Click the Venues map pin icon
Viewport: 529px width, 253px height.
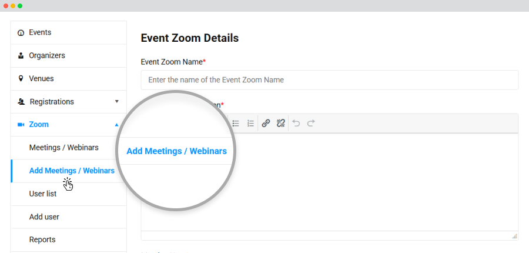21,79
